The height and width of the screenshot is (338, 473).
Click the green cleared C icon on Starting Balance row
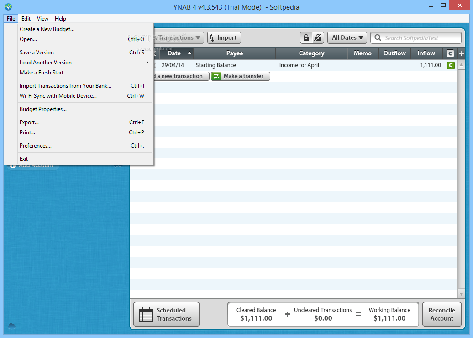[451, 65]
